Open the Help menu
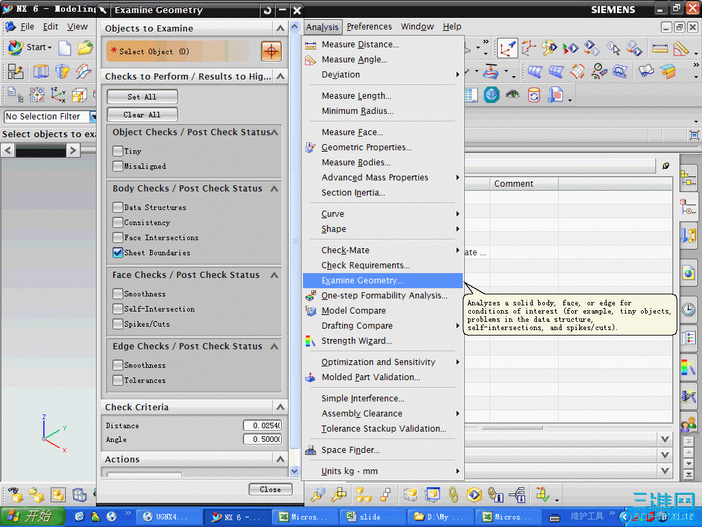 (x=452, y=27)
